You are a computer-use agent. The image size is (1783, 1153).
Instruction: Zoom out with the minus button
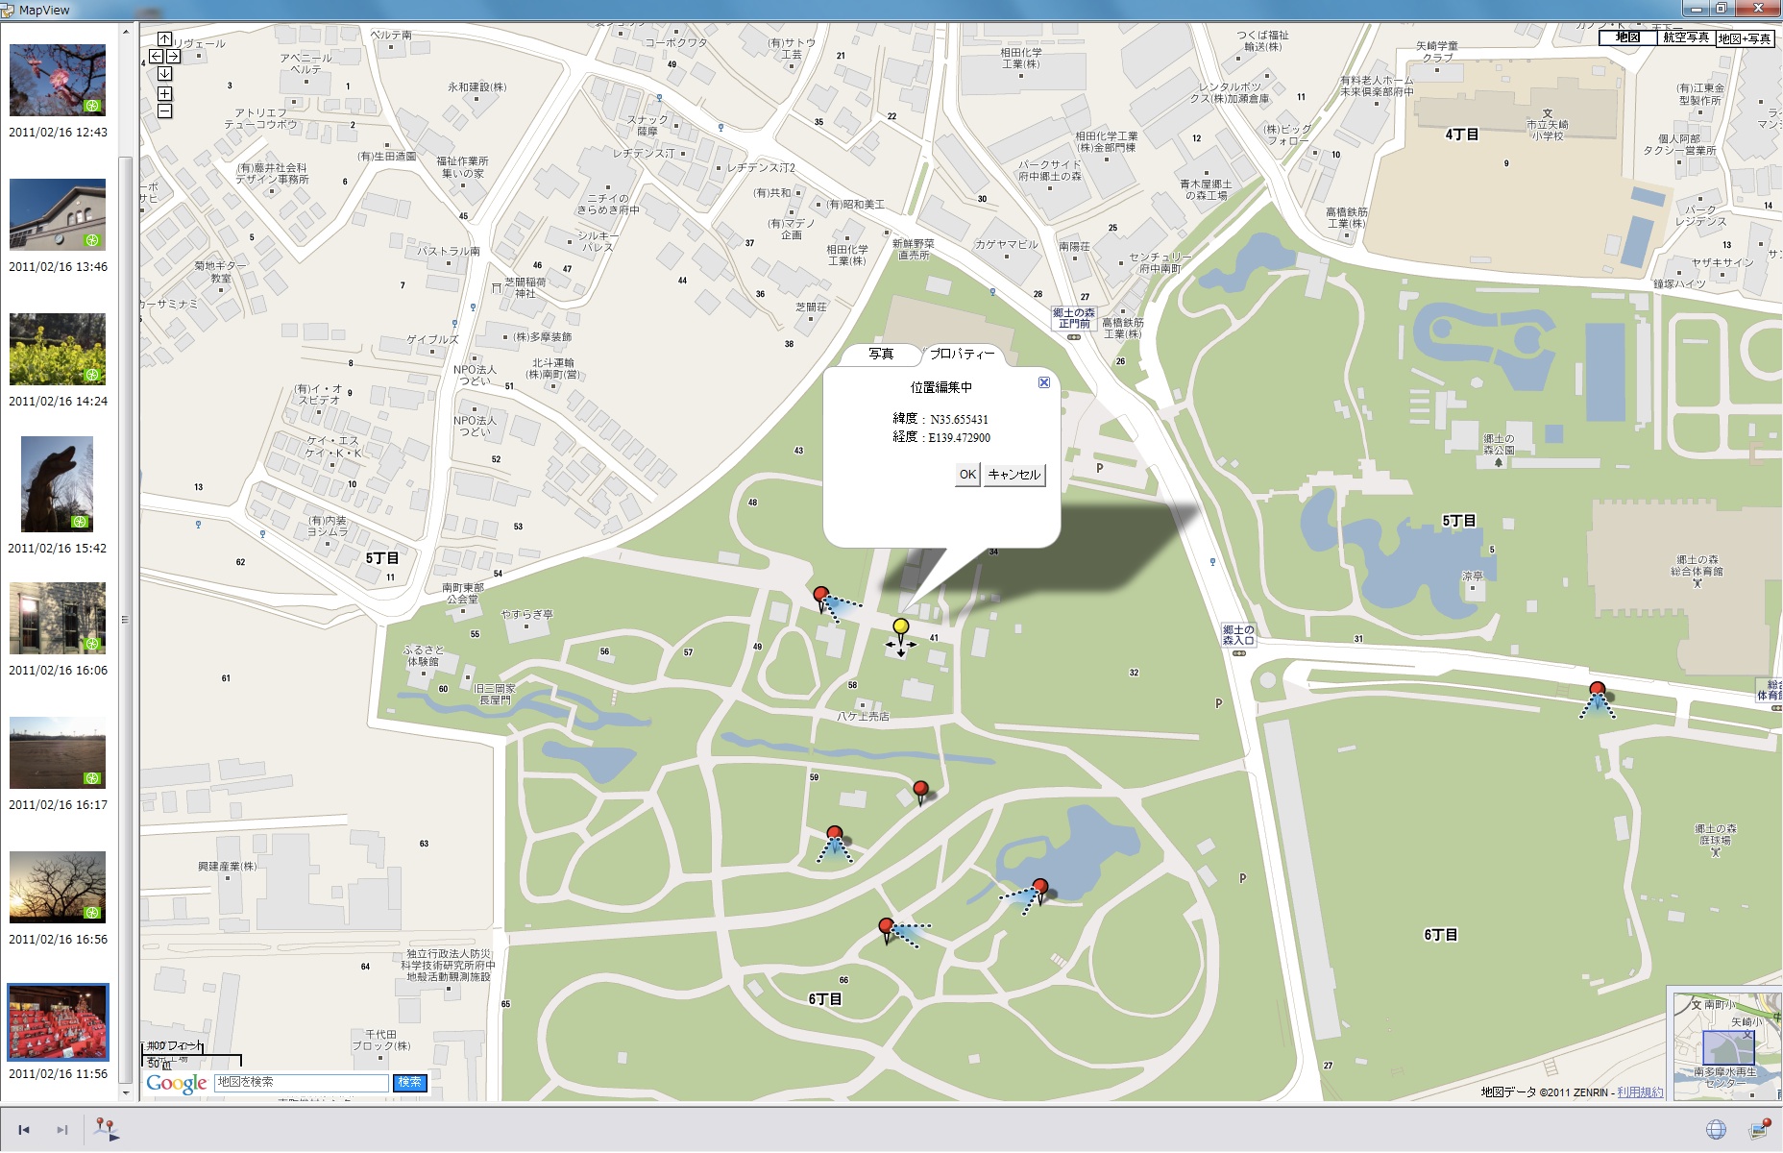pyautogui.click(x=164, y=111)
